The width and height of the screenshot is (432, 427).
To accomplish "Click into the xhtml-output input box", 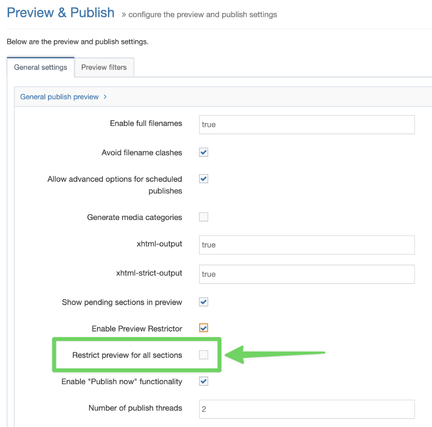I will 306,245.
